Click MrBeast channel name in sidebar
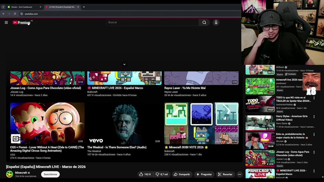The height and width of the screenshot is (182, 324). [x=280, y=67]
